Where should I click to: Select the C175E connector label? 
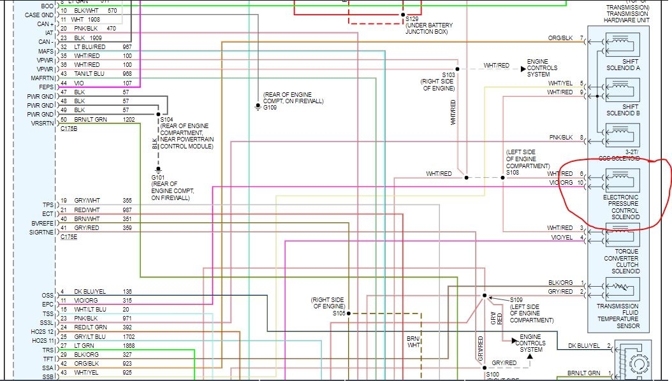[x=69, y=237]
